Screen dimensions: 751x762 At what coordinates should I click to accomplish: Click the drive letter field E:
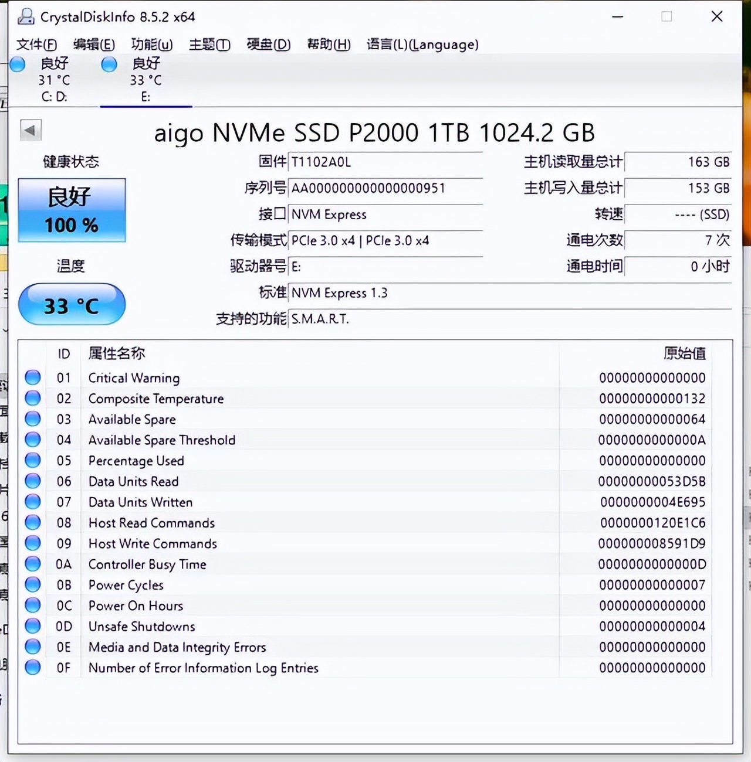(385, 267)
